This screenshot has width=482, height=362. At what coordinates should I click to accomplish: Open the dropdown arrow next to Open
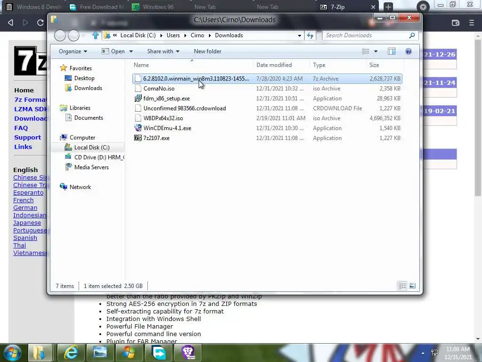coord(131,51)
